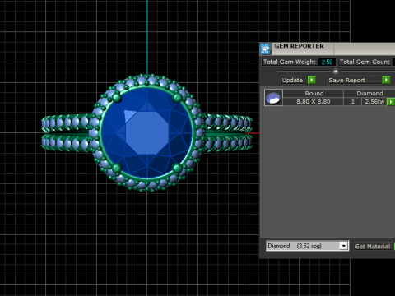Click the Update button
Viewport: 395px width, 296px height.
click(x=292, y=80)
